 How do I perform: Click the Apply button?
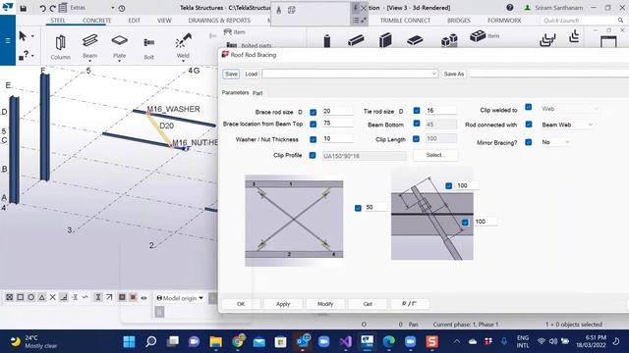coord(283,304)
